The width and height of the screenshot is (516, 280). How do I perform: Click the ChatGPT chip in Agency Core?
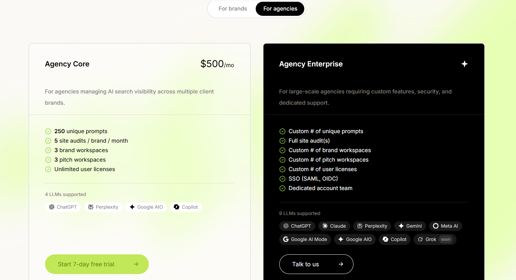pos(63,207)
